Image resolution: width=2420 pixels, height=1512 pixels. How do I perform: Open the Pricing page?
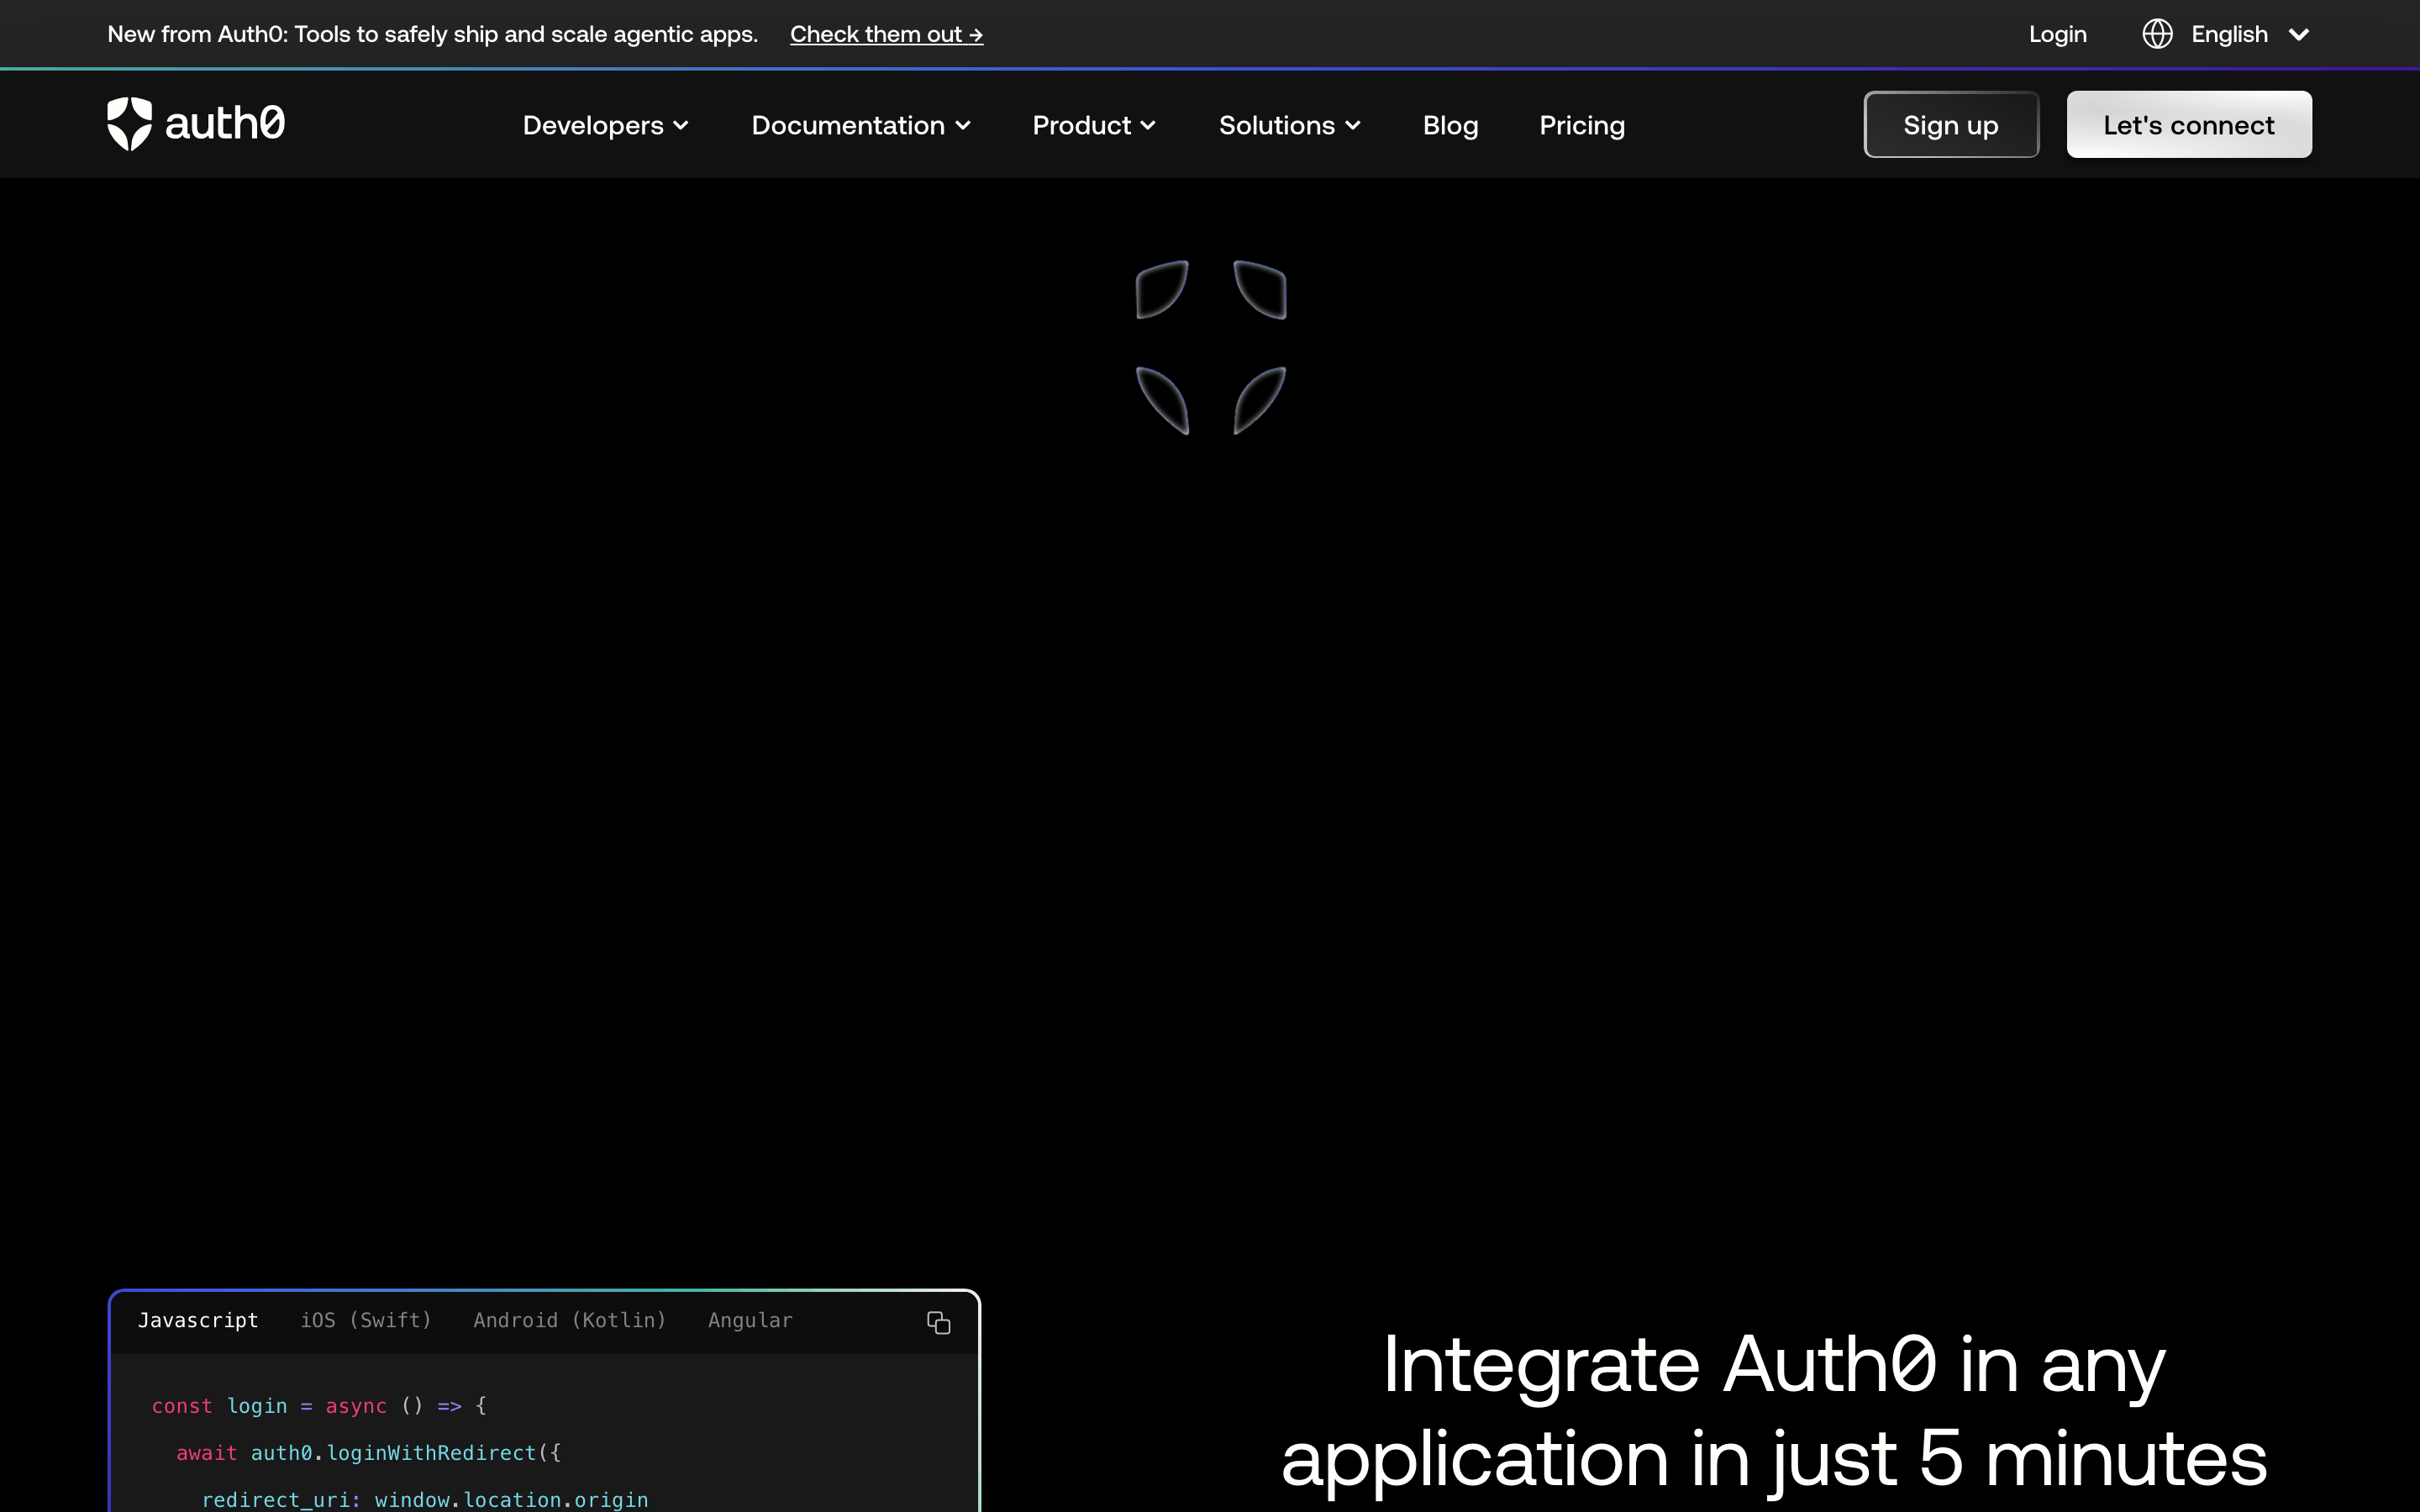click(x=1582, y=125)
